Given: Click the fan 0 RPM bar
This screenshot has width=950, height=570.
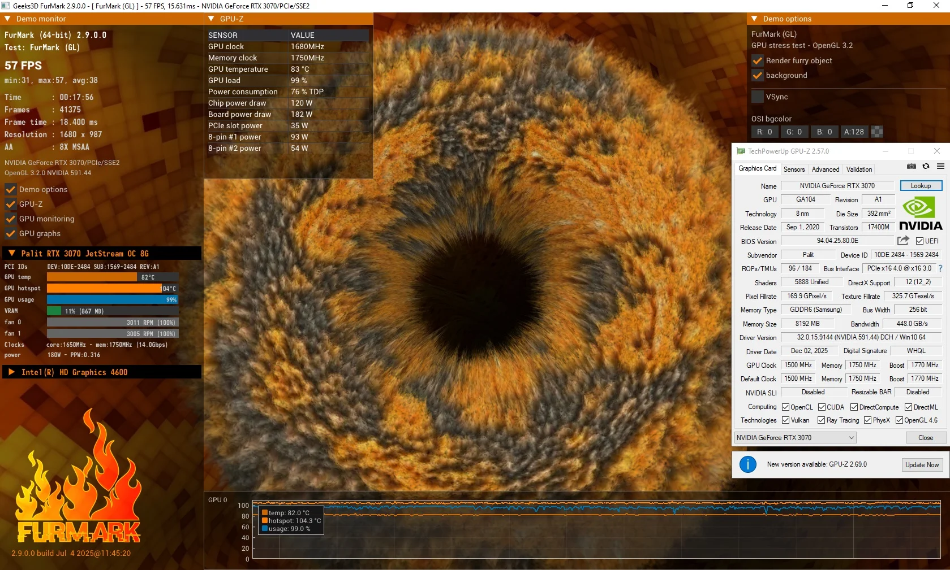Looking at the screenshot, I should click(x=113, y=322).
